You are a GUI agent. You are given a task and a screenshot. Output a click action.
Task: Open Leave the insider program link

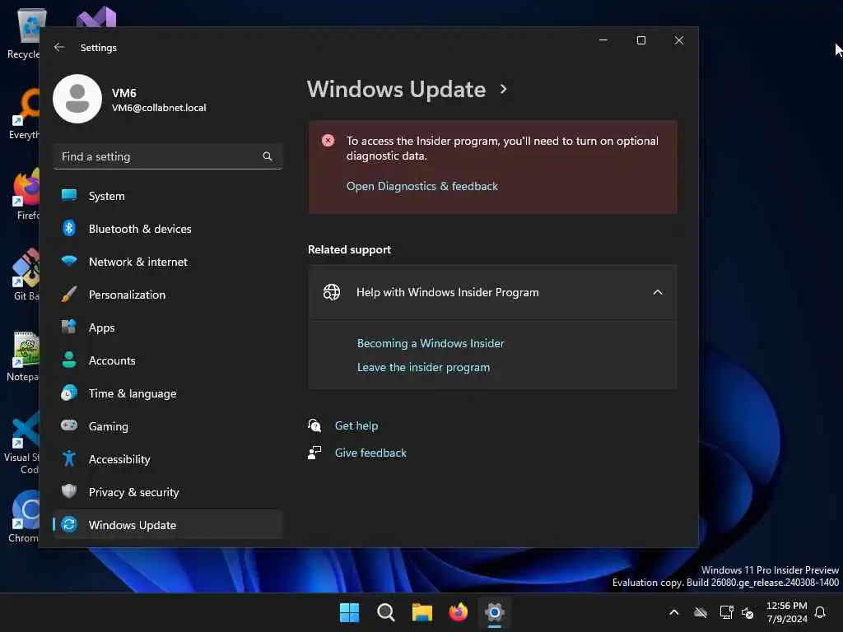423,368
